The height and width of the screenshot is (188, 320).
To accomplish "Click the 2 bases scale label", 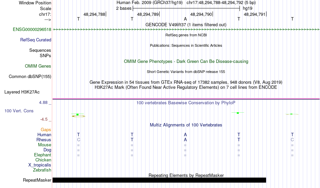I will click(x=124, y=8).
